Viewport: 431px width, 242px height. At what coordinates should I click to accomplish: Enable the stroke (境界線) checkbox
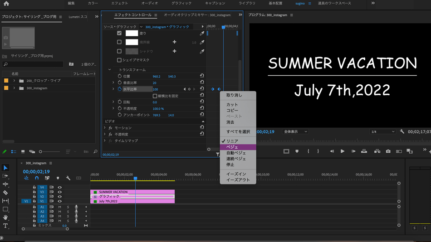coord(119,42)
